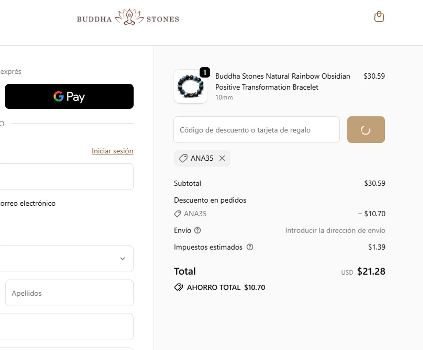
Task: Click the email input field below Iniciar sesión
Action: pos(67,177)
